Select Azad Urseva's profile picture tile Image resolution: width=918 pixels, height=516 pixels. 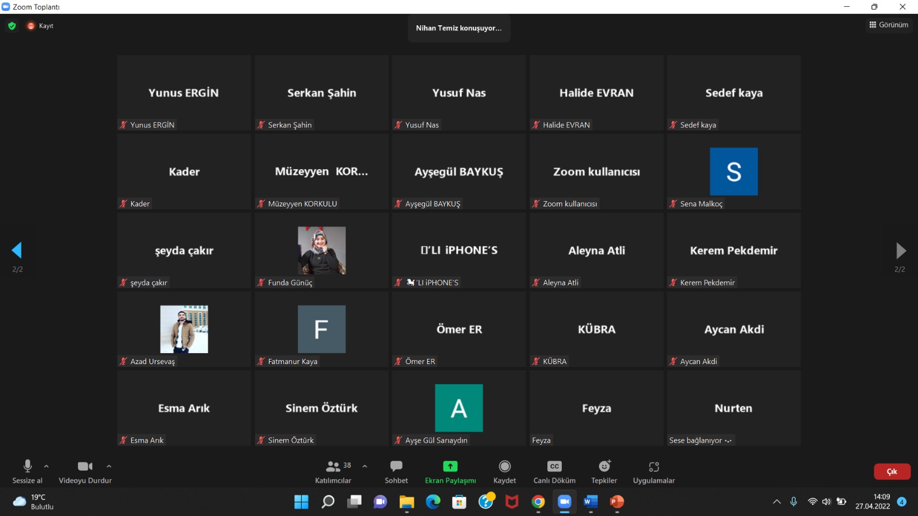click(184, 329)
